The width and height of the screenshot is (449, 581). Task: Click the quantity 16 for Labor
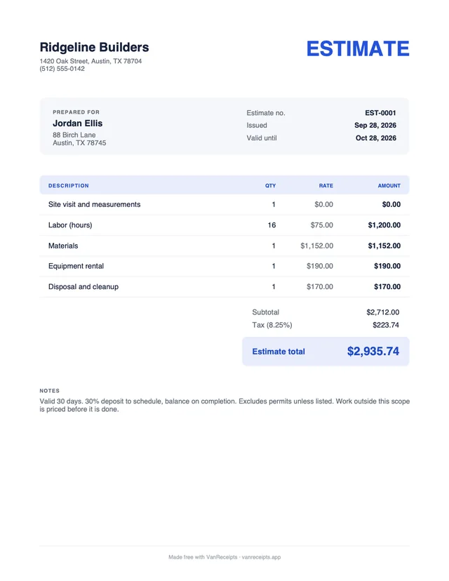[x=272, y=225]
